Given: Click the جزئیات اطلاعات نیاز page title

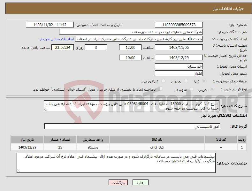Looking at the screenshot, I should tap(228, 9).
